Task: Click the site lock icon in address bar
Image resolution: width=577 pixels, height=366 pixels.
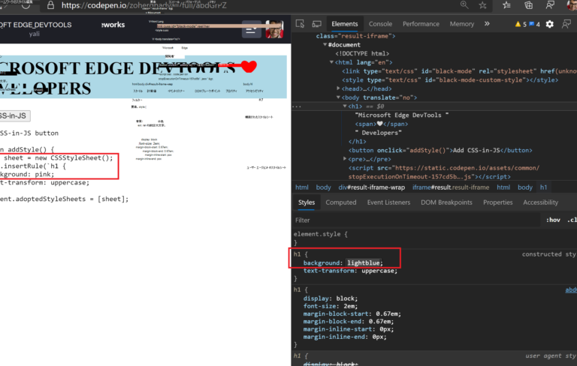Action: point(51,5)
